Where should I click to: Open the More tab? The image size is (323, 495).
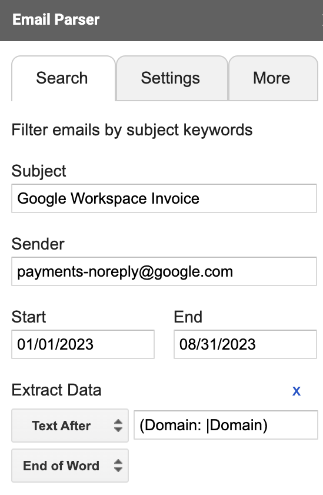(x=273, y=78)
